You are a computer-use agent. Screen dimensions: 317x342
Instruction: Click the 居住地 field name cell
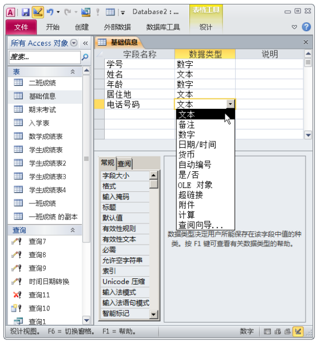tap(140, 95)
